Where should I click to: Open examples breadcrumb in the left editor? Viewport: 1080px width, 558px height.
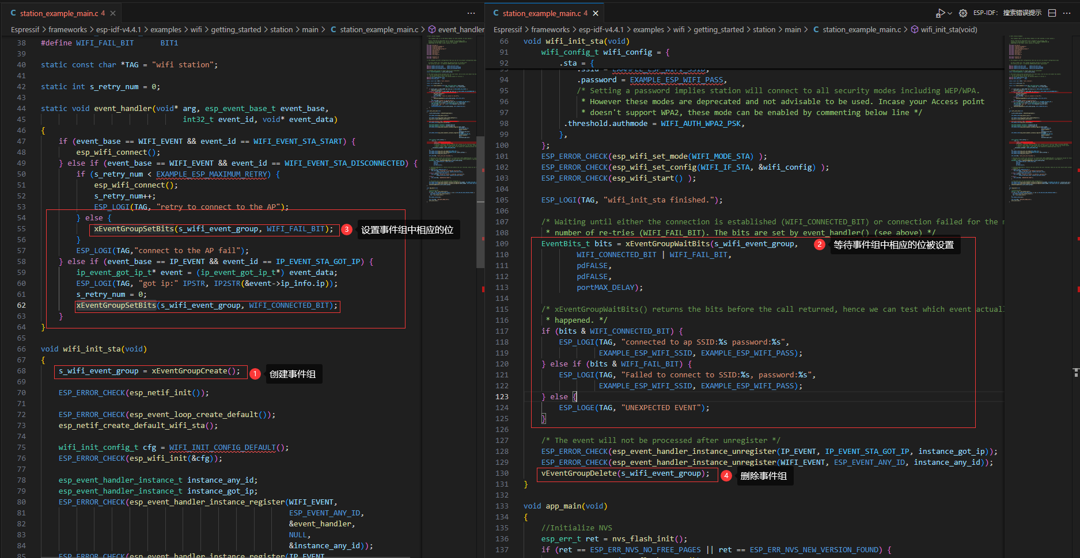pos(166,30)
